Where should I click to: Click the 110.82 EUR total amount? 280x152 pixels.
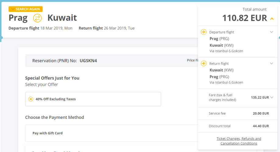(244, 18)
